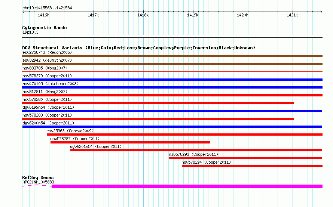Click the 19p13.3 band label
The image size is (333, 207).
coord(30,32)
